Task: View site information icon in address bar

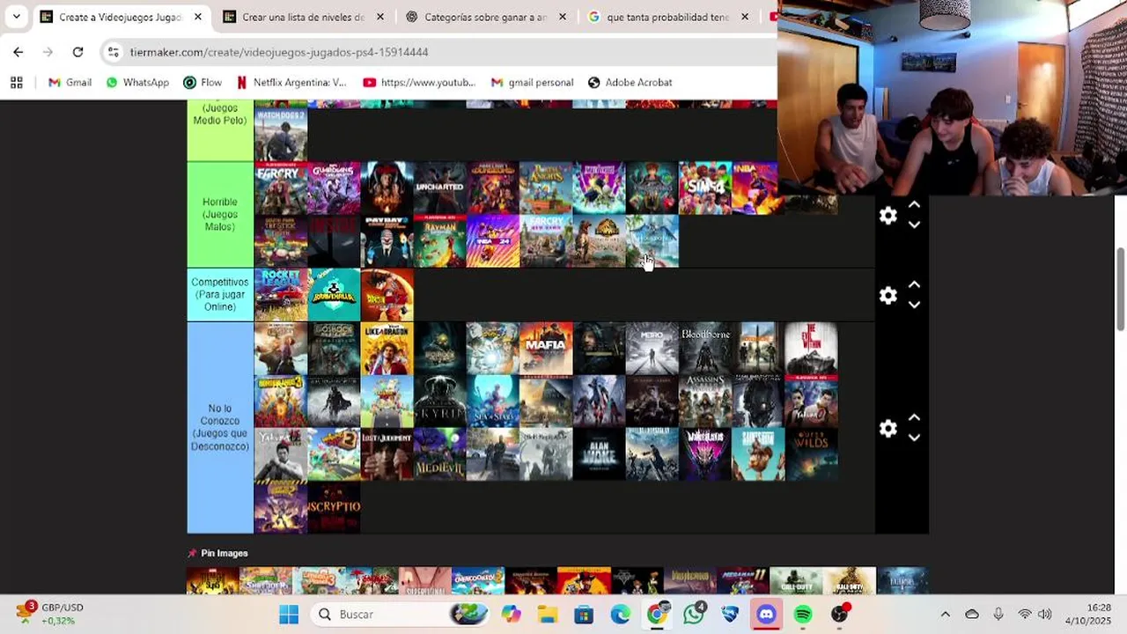Action: pyautogui.click(x=114, y=52)
